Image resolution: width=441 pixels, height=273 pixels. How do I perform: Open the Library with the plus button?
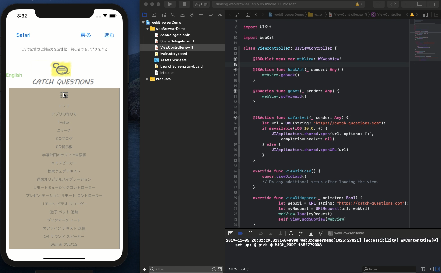379,4
